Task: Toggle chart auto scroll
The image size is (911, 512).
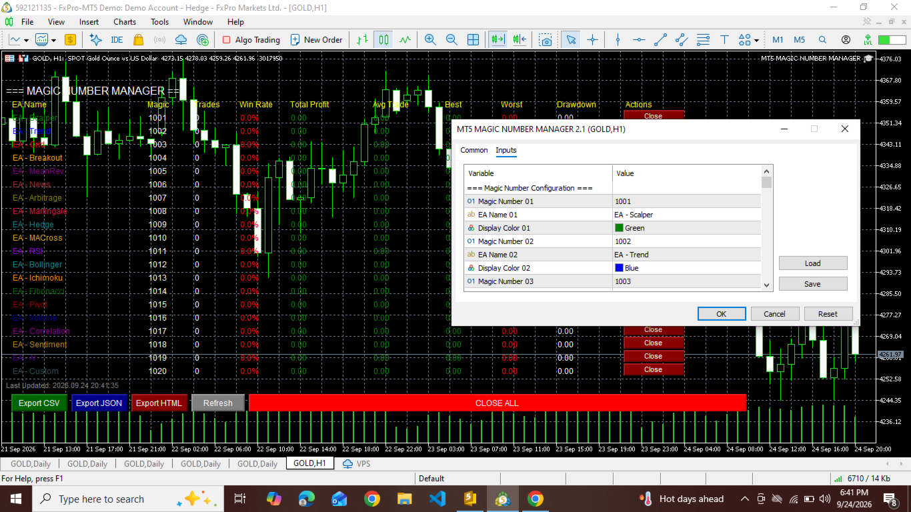Action: point(498,40)
